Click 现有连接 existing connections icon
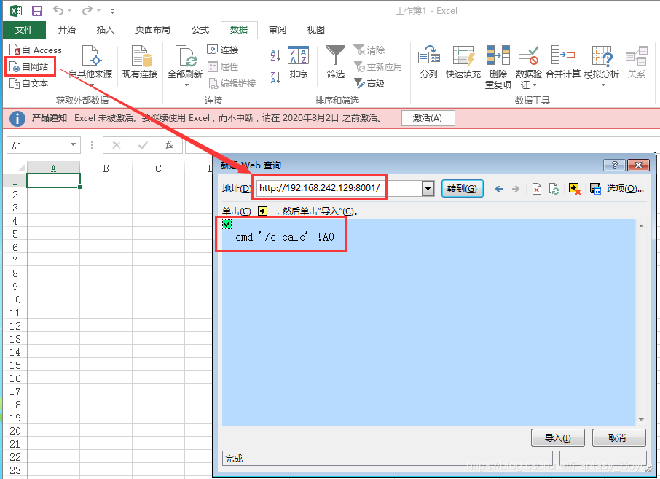 point(140,63)
